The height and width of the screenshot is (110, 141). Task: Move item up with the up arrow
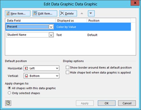(82, 13)
